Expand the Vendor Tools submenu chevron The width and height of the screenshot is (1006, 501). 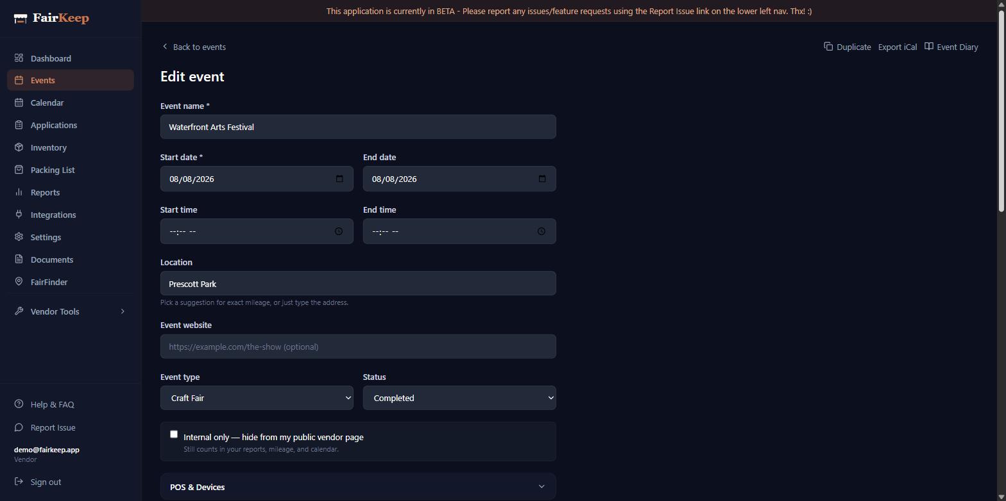(x=123, y=311)
